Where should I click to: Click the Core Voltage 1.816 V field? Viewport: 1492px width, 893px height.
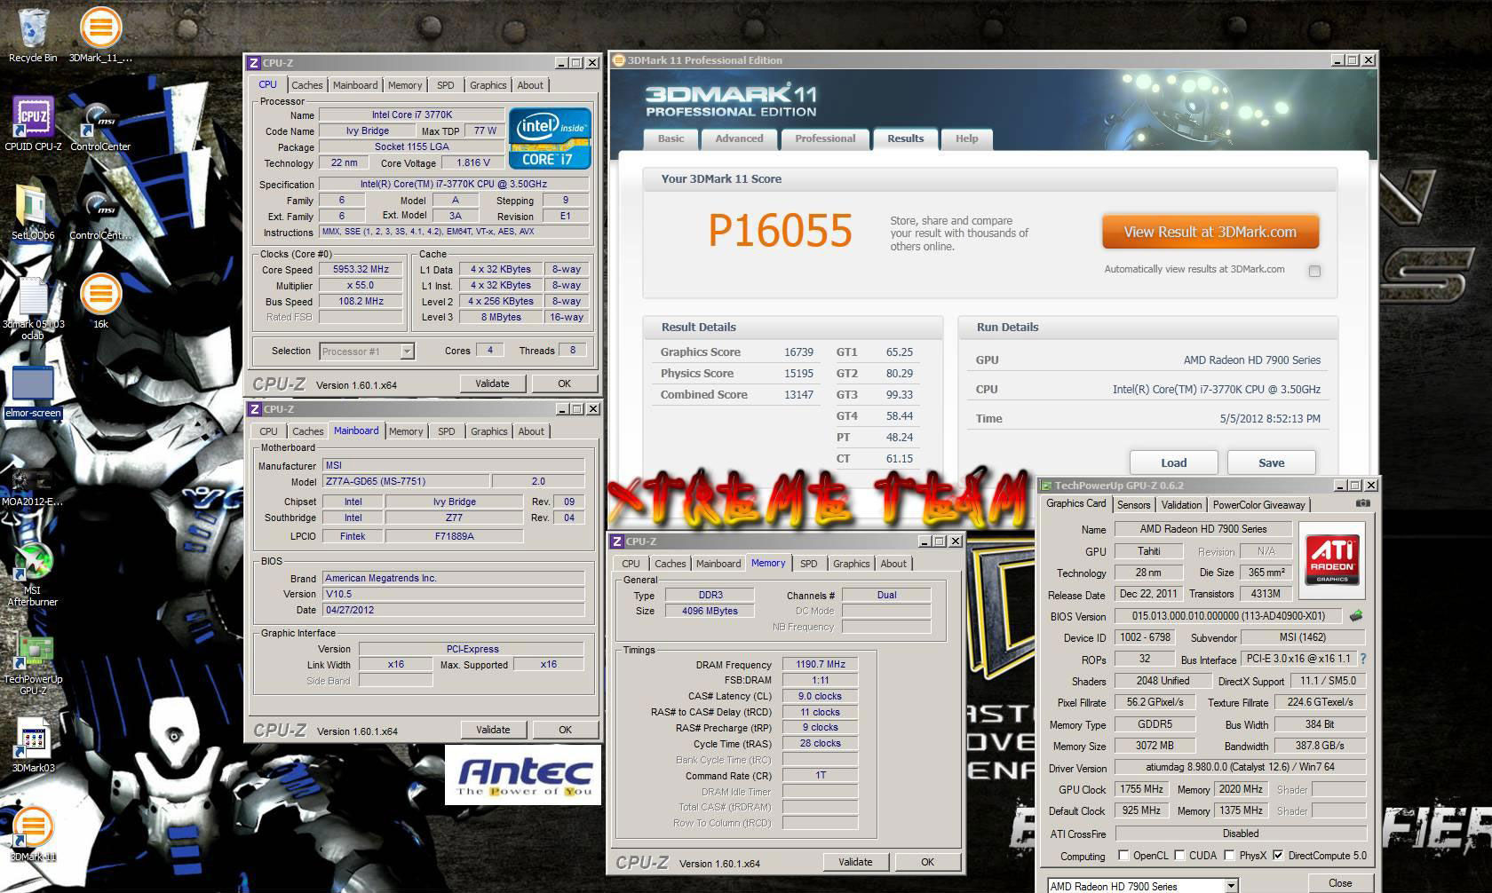coord(473,162)
